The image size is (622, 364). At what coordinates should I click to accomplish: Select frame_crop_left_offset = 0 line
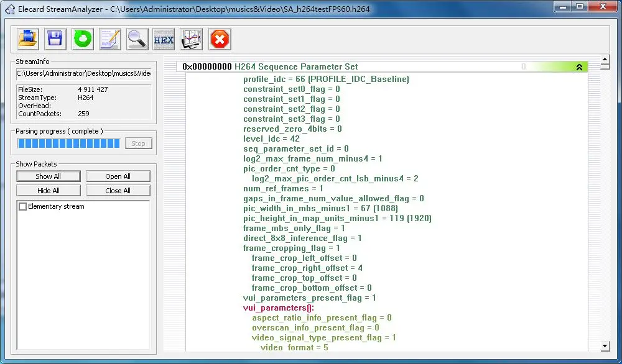[304, 258]
